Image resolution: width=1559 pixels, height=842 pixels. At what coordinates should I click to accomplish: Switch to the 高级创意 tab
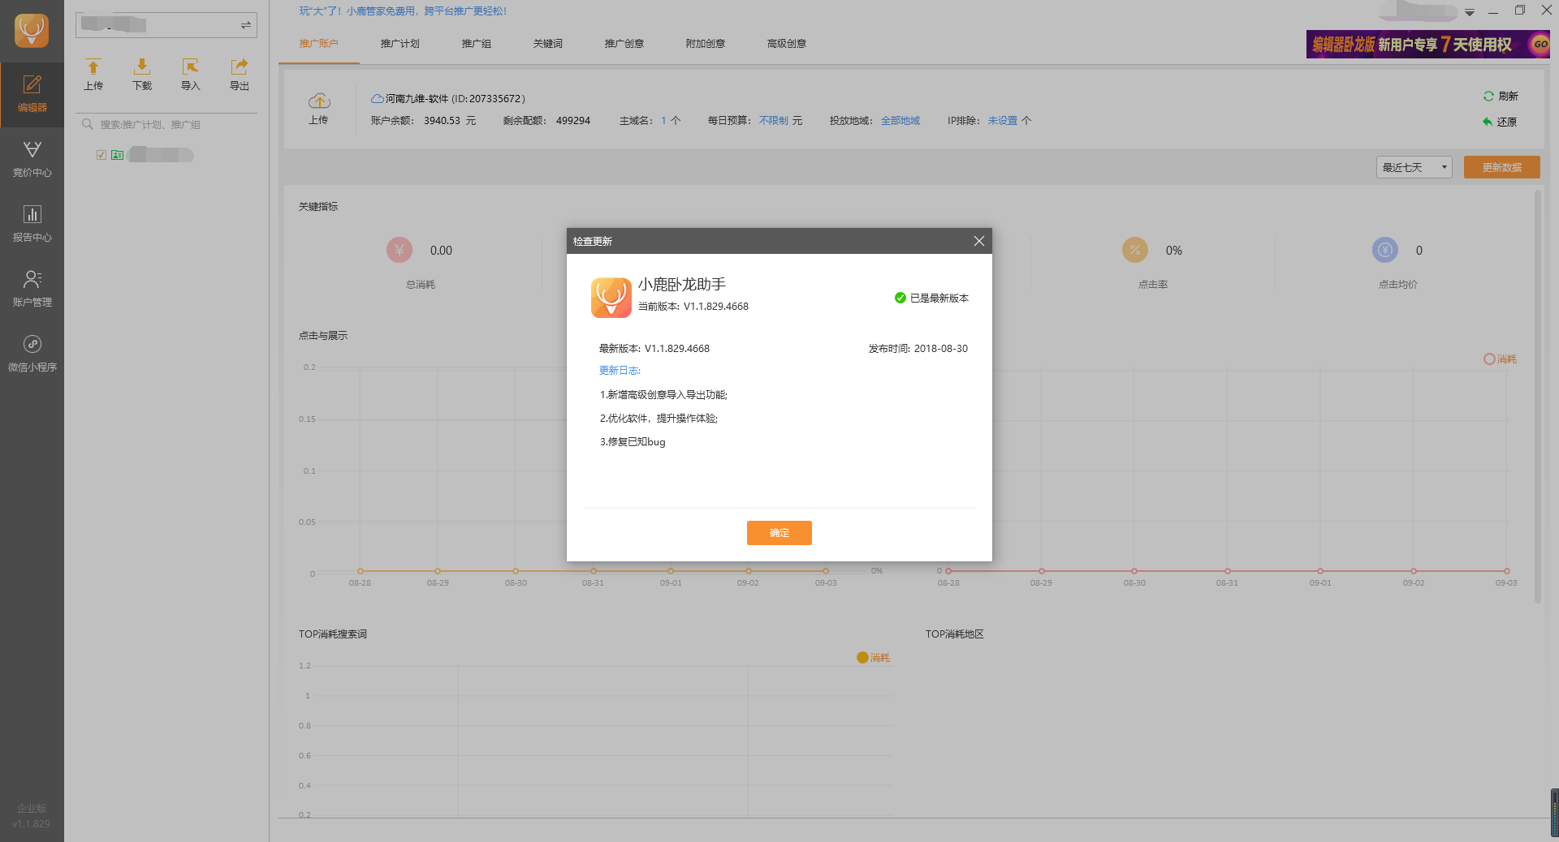[787, 44]
